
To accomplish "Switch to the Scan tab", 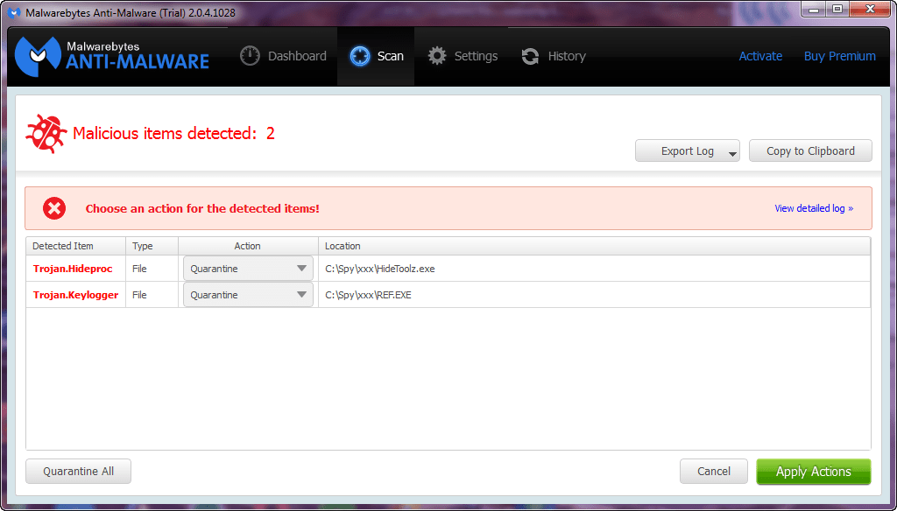I will tap(376, 56).
